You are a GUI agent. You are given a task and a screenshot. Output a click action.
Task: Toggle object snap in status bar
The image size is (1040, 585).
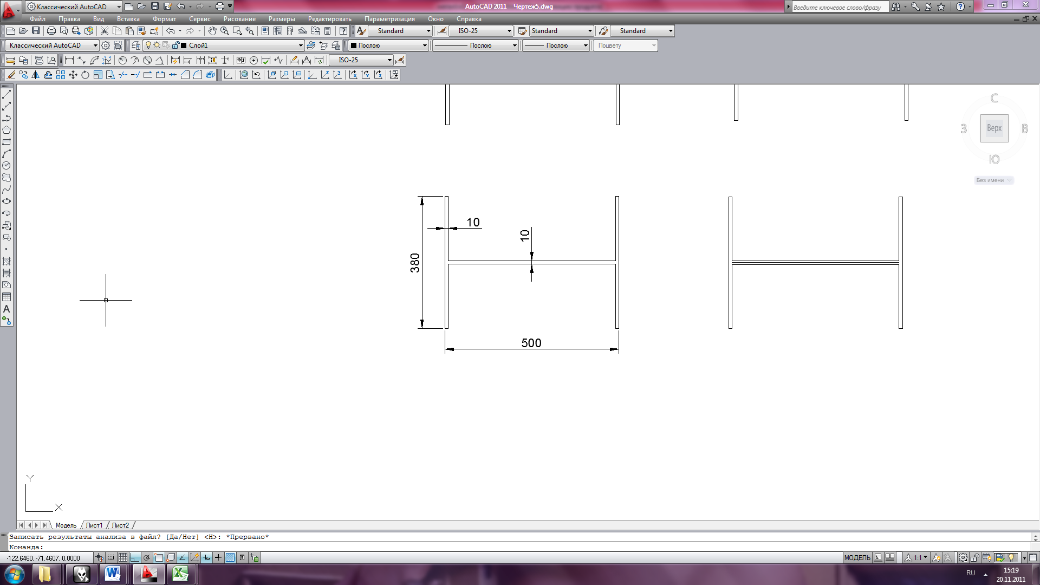coord(159,557)
